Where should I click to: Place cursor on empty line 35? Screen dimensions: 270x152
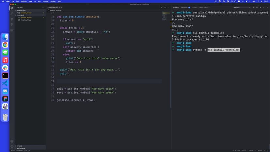tap(98, 81)
